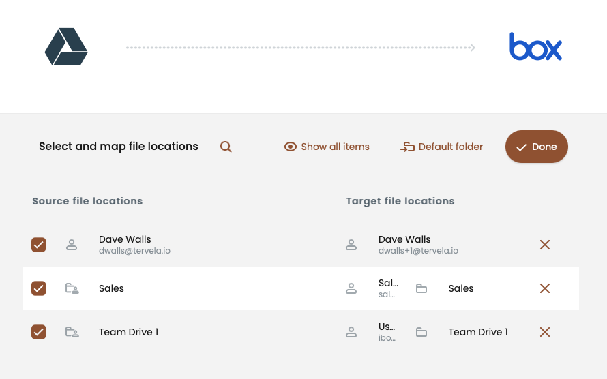Click the Team Drive 1 source drive icon
This screenshot has height=379, width=607.
click(72, 332)
